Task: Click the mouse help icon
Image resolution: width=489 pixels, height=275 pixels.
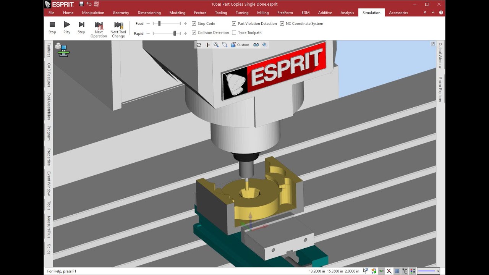Action: pyautogui.click(x=405, y=271)
